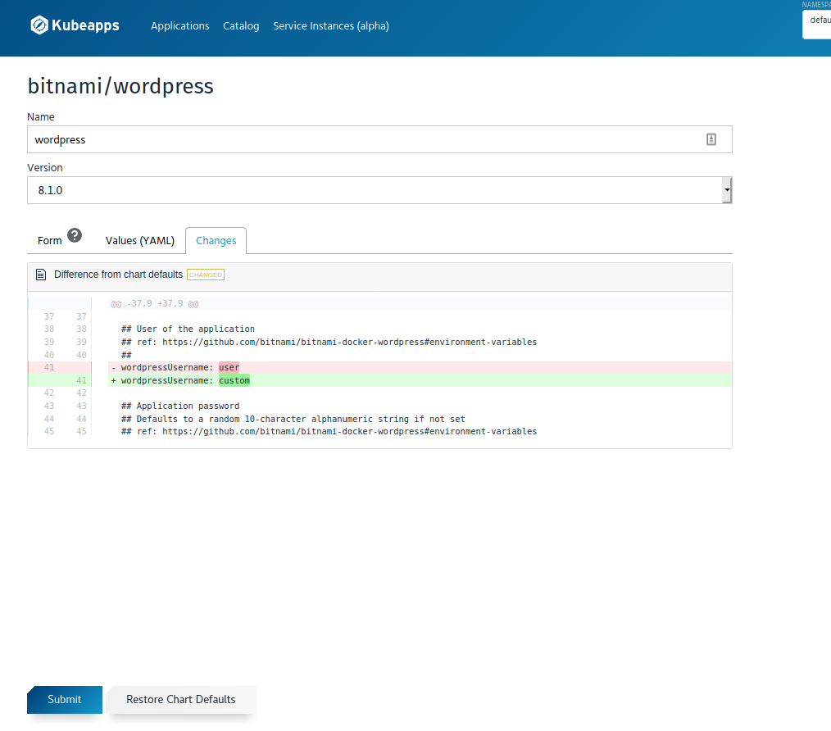
Task: Select the Changes tab
Action: 216,241
